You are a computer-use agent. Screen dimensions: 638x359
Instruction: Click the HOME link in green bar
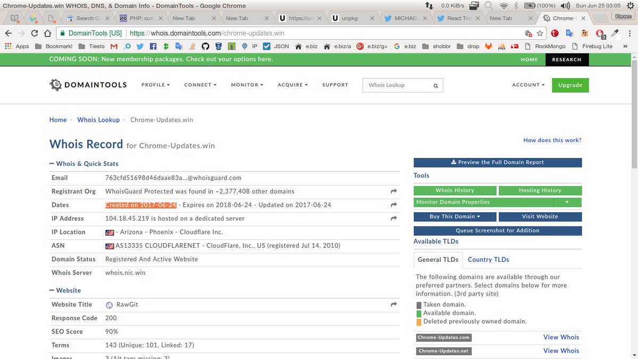pyautogui.click(x=529, y=60)
